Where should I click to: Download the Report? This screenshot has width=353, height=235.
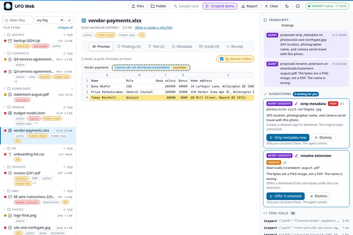249,6
